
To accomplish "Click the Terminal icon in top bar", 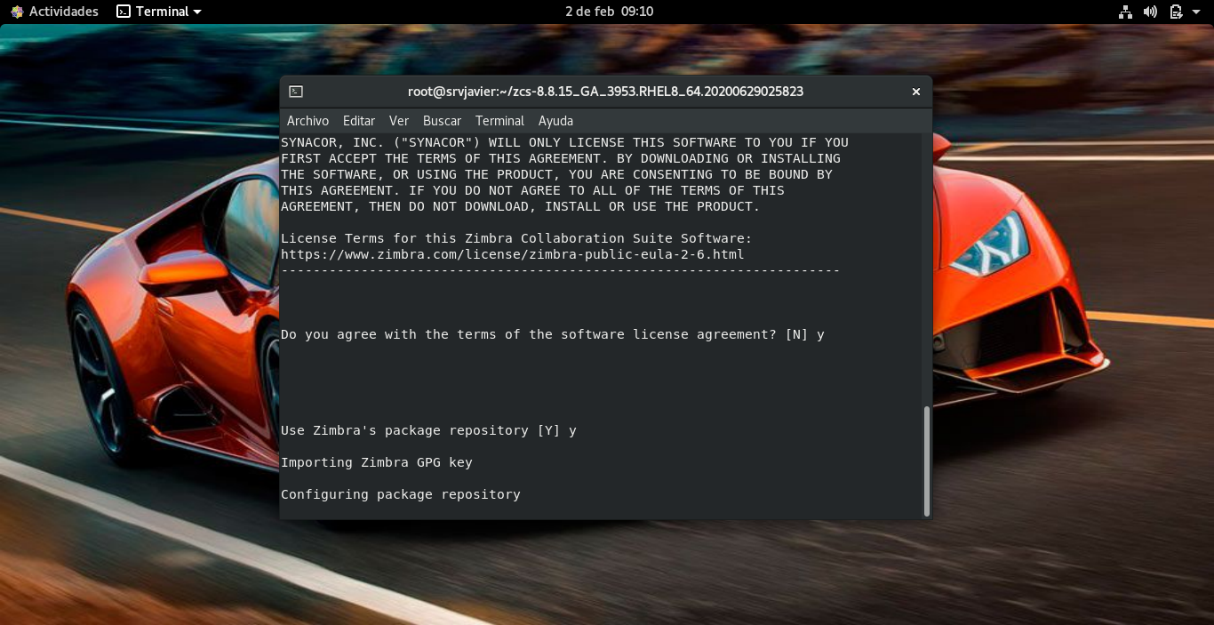I will click(124, 12).
